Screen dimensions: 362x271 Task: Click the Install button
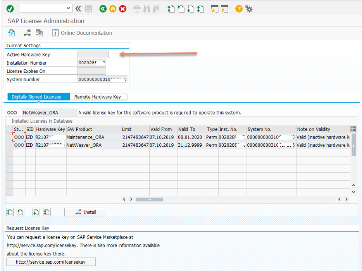pyautogui.click(x=85, y=212)
